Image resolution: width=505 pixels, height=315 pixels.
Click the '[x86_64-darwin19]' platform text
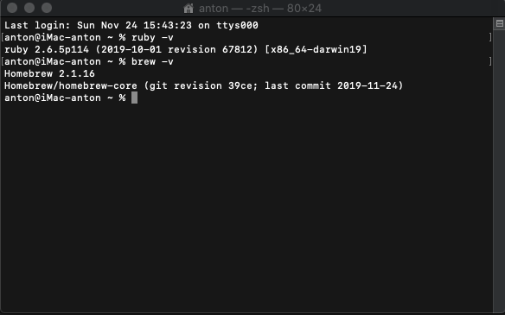coord(316,50)
